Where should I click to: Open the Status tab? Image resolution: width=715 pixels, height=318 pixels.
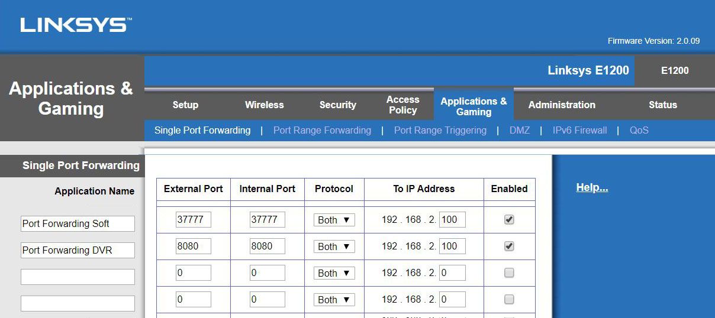[x=662, y=105]
